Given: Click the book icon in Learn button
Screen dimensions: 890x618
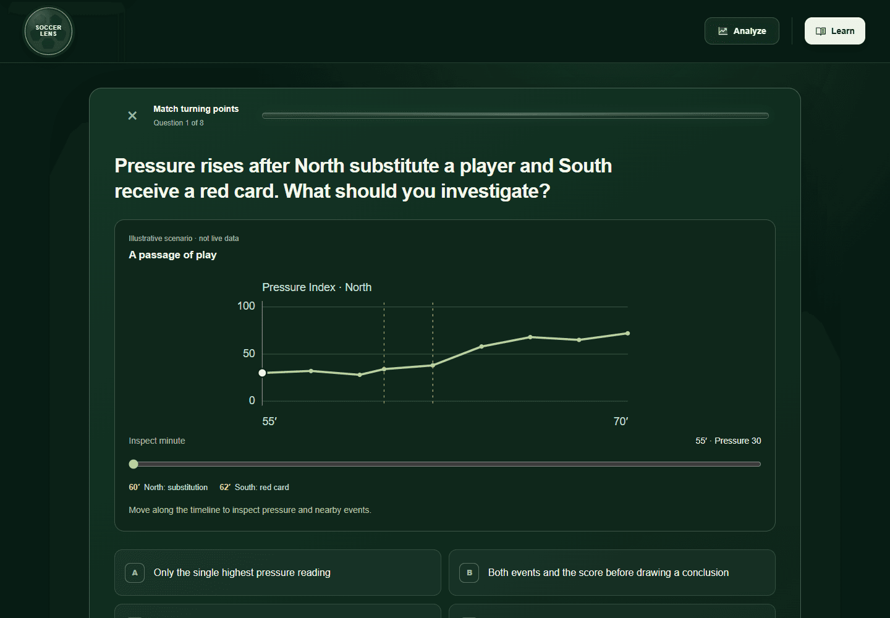Looking at the screenshot, I should pos(821,31).
